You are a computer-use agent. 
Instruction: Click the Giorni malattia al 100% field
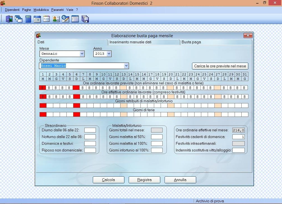(x=157, y=143)
